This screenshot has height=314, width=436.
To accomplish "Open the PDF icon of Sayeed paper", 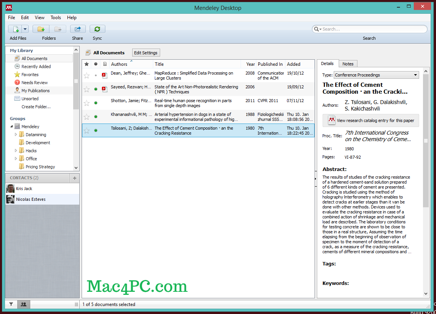I will tap(105, 89).
